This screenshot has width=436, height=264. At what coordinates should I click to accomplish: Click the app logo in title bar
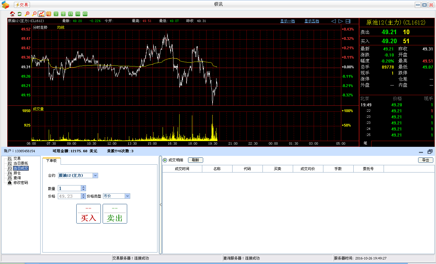pos(5,5)
